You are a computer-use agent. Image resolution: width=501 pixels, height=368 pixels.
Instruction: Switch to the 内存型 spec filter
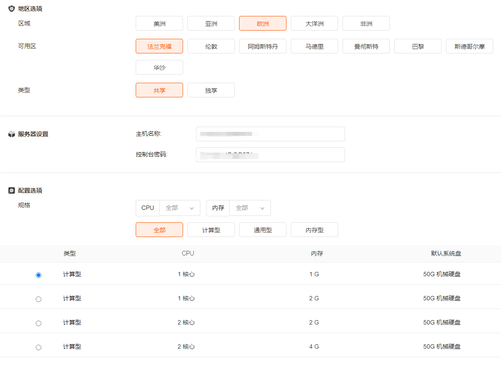click(x=314, y=230)
